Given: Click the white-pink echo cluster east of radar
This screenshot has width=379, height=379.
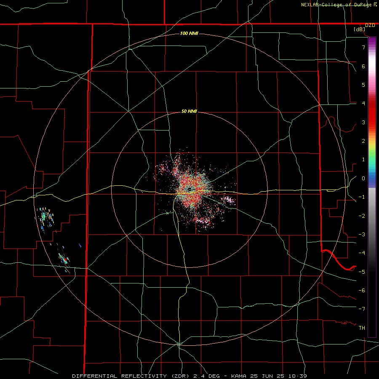Looking at the screenshot, I should click(228, 200).
